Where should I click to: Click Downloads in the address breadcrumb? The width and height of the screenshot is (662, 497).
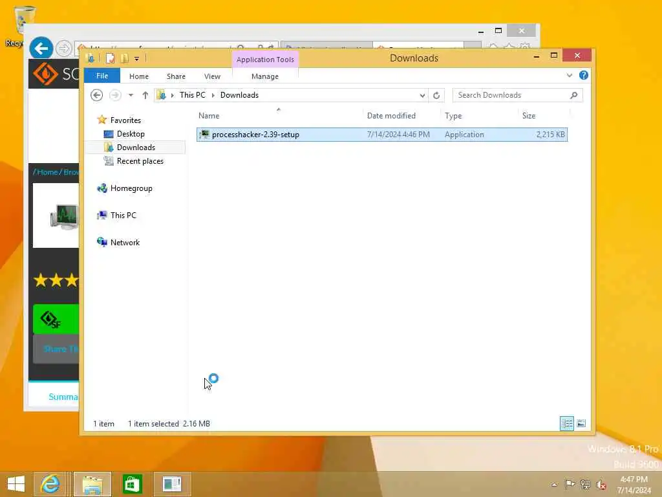tap(239, 95)
